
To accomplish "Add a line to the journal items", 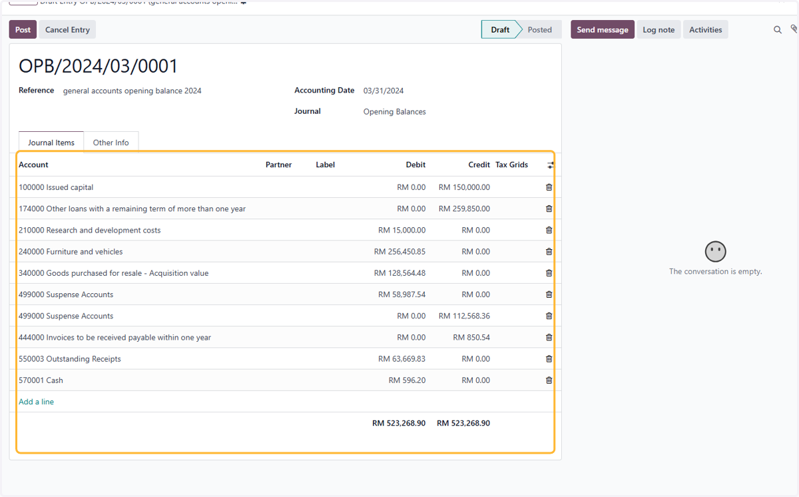I will click(x=36, y=402).
